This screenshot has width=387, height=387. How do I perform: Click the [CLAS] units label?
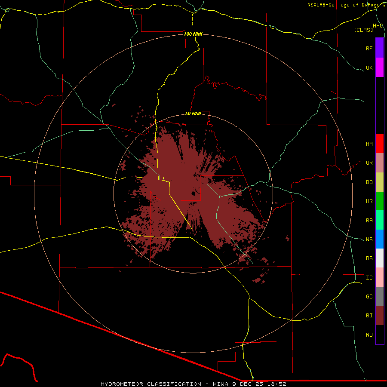click(x=363, y=30)
